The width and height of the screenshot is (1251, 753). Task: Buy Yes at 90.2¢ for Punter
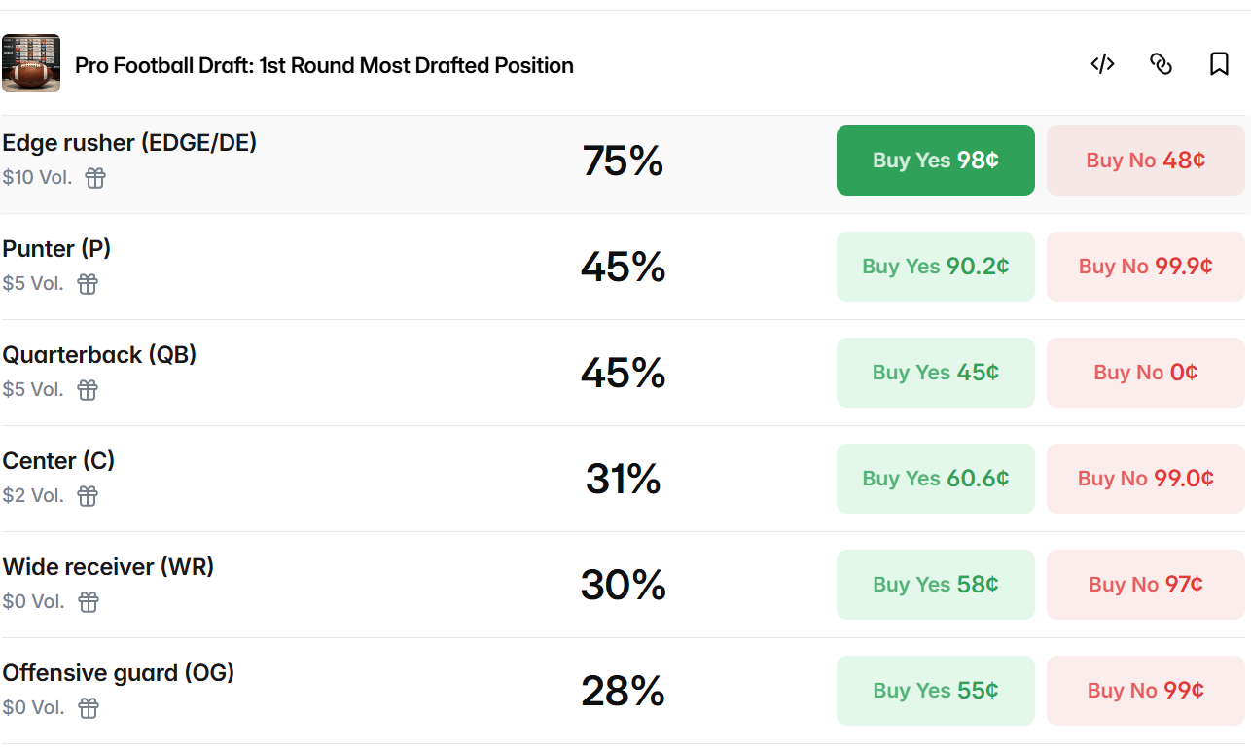(935, 267)
